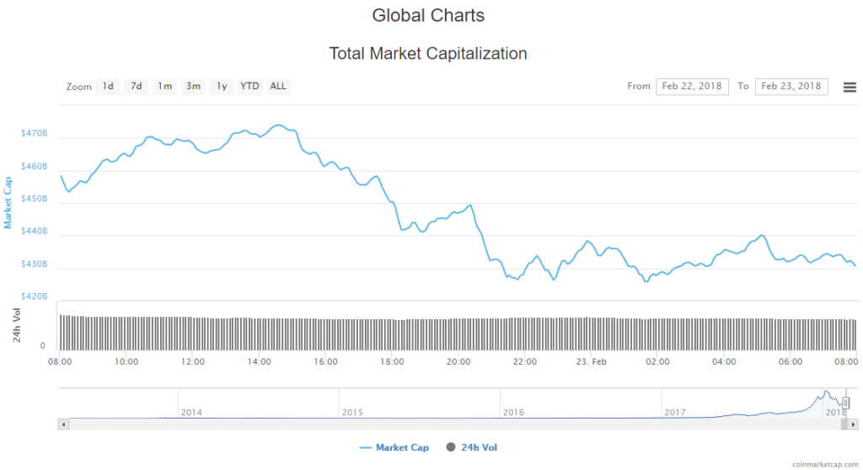
Task: Click the navigator scrollbar right arrow
Action: coord(851,424)
